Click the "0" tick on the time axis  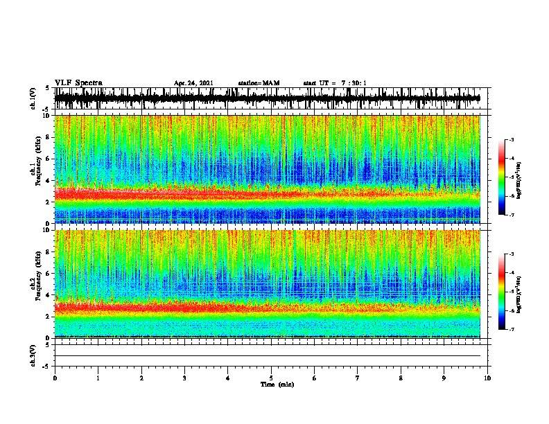[55, 378]
